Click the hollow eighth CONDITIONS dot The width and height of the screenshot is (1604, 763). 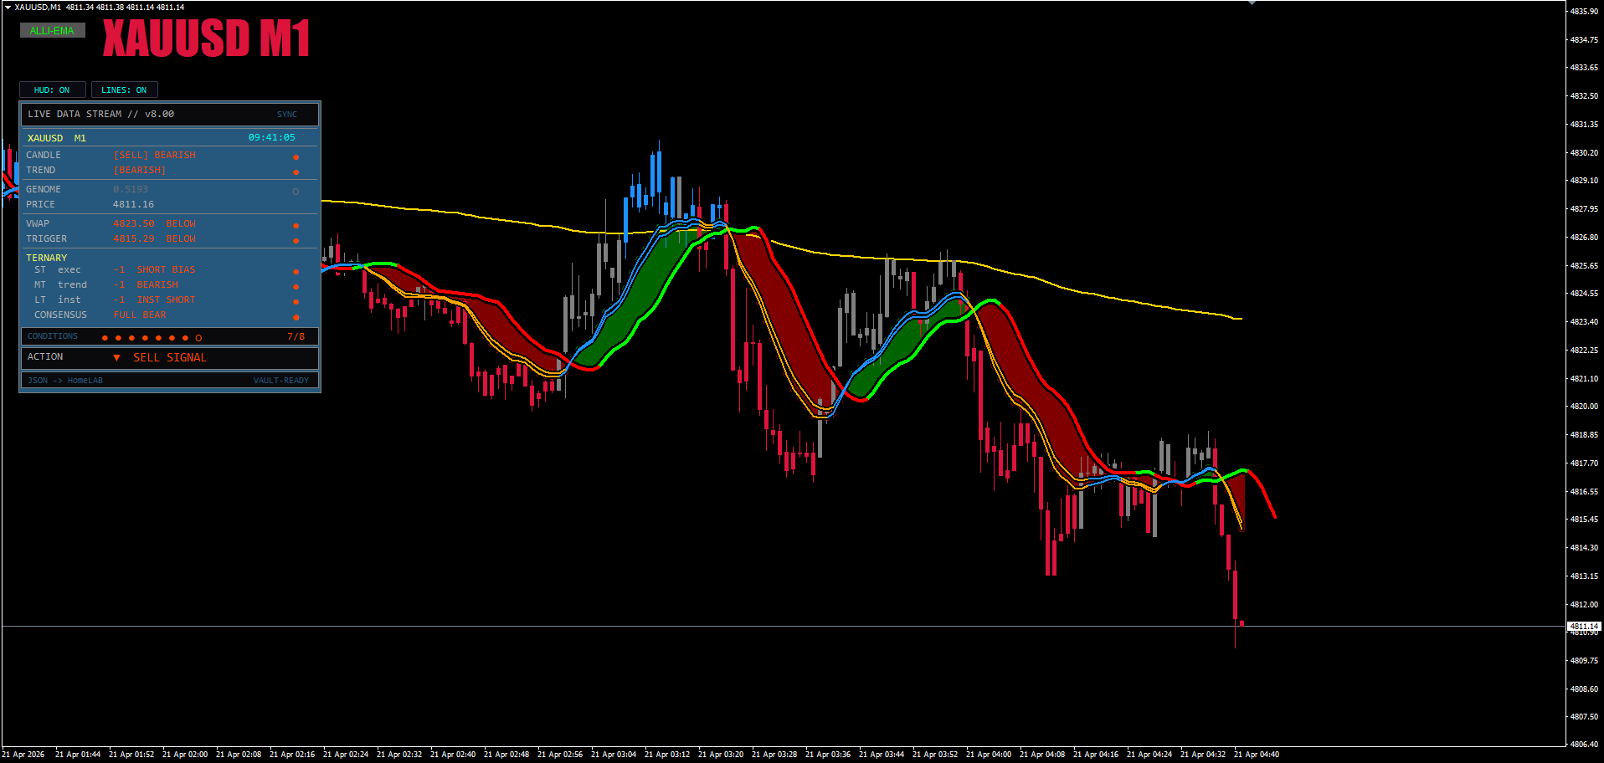pyautogui.click(x=198, y=338)
